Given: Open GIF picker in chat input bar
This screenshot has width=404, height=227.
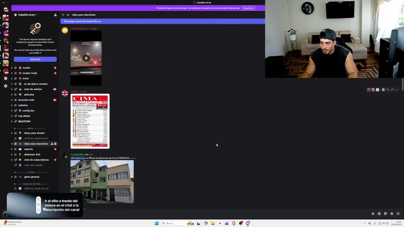Looking at the screenshot, I should 379,213.
